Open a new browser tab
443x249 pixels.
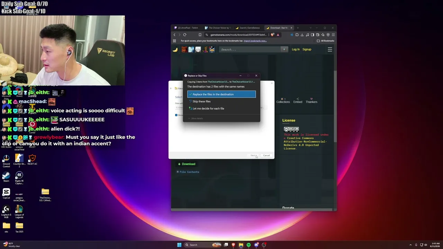(298, 28)
